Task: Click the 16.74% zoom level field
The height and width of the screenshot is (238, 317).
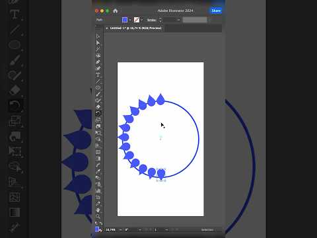Action: tap(111, 229)
